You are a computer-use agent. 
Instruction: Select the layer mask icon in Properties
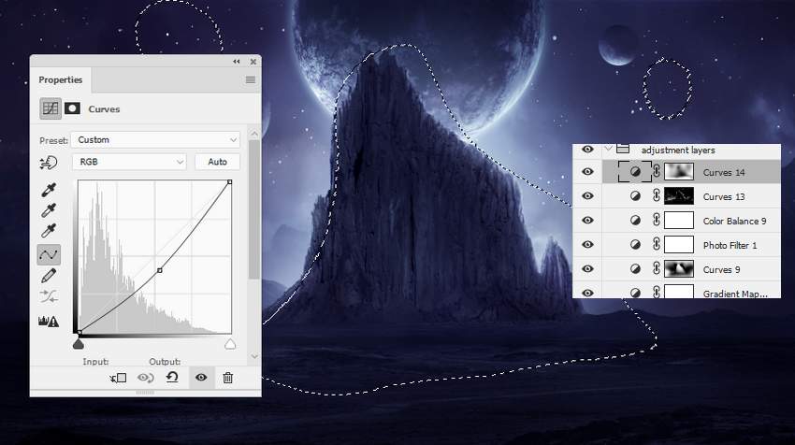pos(72,108)
